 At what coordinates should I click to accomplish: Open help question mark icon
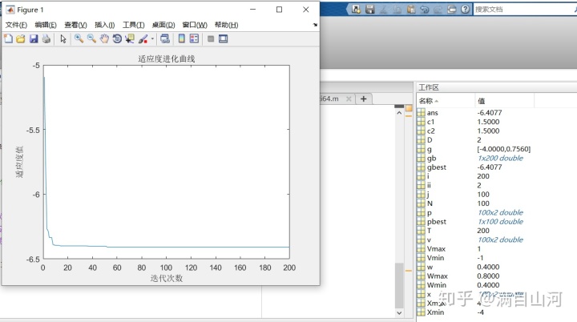465,9
